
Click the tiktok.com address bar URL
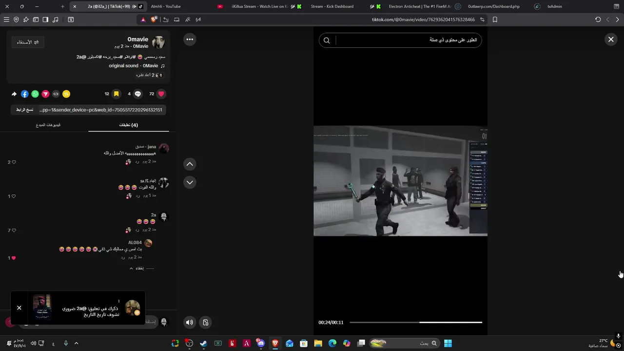(423, 19)
